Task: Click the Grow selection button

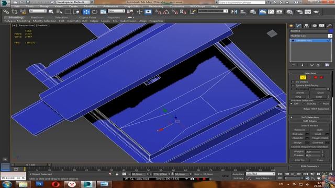Action: pyautogui.click(x=320, y=93)
